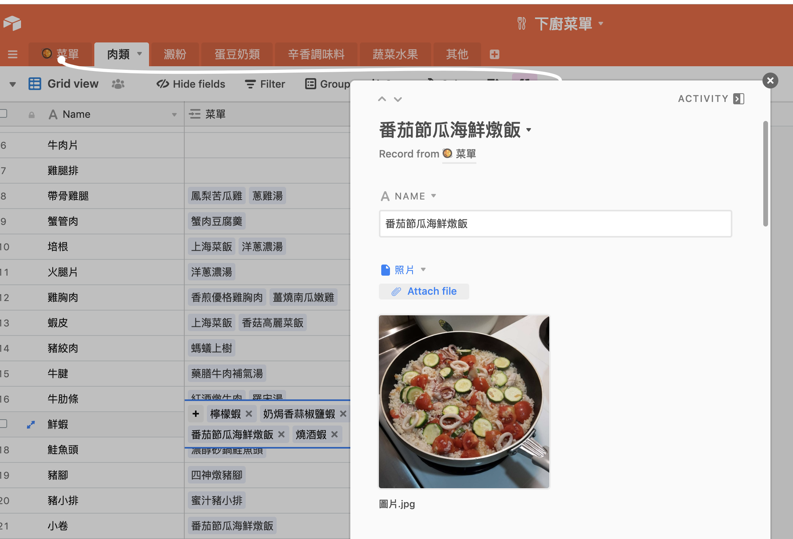Image resolution: width=793 pixels, height=539 pixels.
Task: Open the 肉類 tab dropdown arrow
Action: 139,54
